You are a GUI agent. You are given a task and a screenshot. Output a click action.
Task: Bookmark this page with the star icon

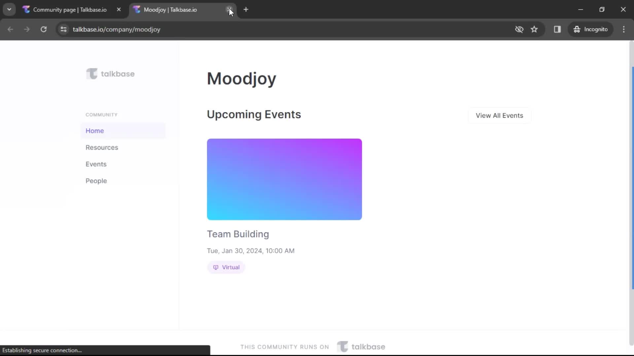(x=534, y=29)
